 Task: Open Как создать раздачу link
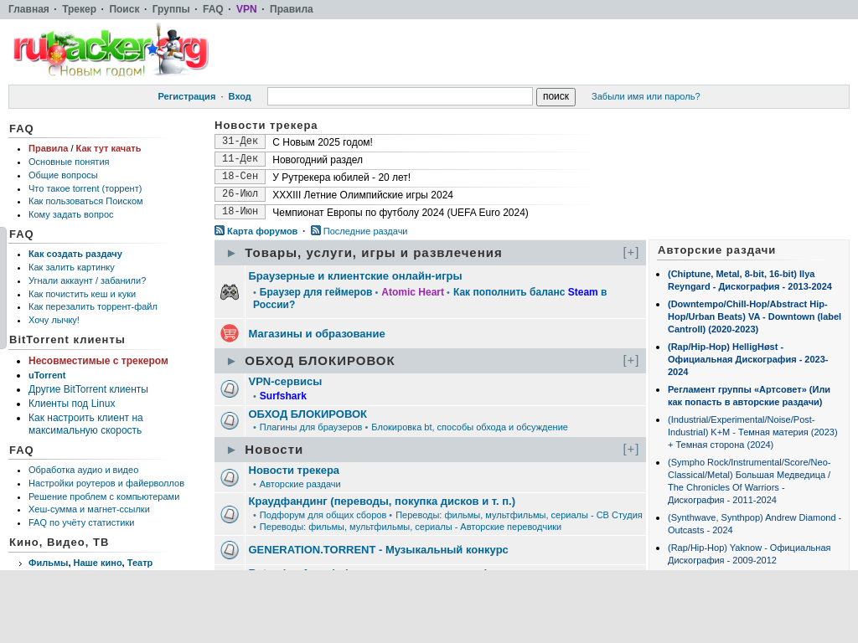(75, 254)
